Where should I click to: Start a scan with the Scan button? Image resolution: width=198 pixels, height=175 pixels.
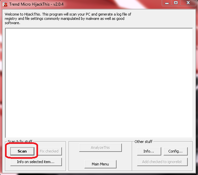pyautogui.click(x=22, y=151)
